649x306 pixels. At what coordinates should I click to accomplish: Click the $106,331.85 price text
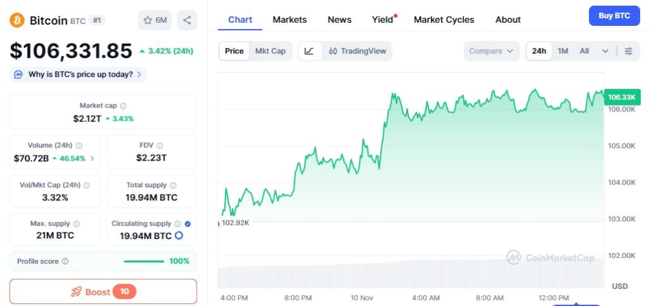tap(71, 51)
